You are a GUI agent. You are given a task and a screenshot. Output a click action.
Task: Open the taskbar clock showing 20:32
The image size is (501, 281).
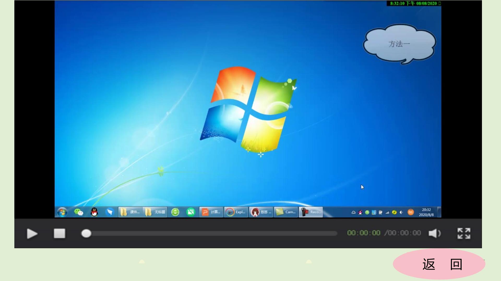(x=426, y=212)
